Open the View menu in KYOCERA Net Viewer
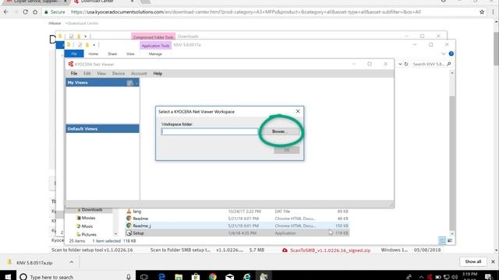 (101, 73)
